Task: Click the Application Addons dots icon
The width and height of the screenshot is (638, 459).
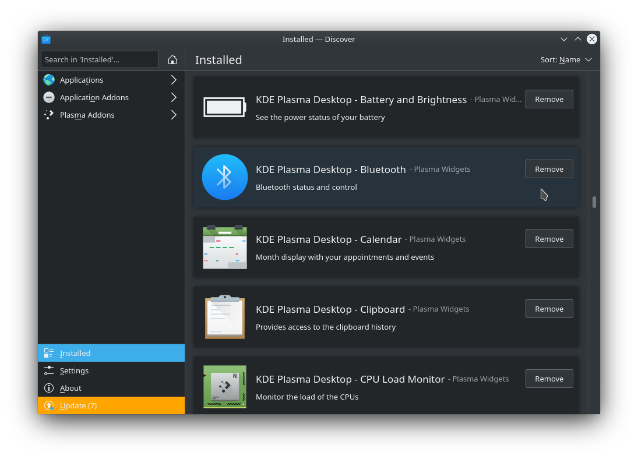Action: pyautogui.click(x=49, y=97)
